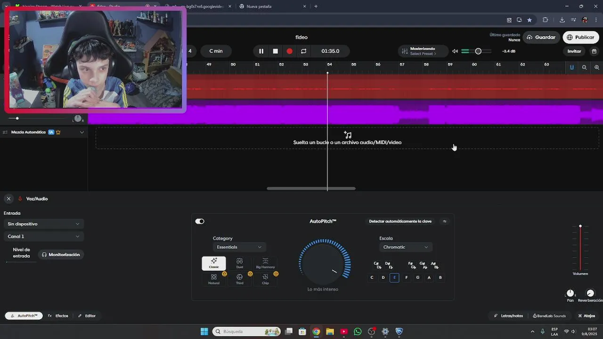The image size is (603, 339).
Task: Toggle the F♯/G♭ note key
Action: (x=412, y=265)
